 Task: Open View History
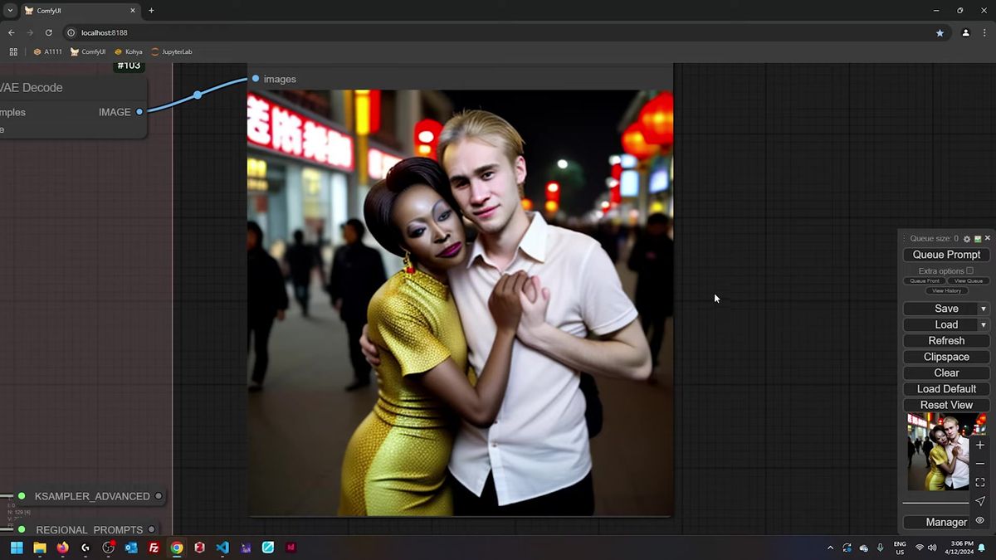point(946,291)
